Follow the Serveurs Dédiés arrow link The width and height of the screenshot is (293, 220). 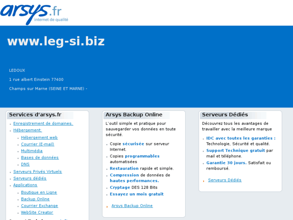(225, 180)
